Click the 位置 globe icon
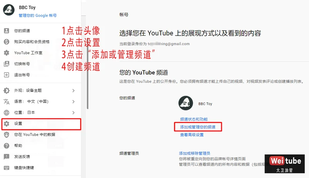The width and height of the screenshot is (309, 178). tap(7, 113)
